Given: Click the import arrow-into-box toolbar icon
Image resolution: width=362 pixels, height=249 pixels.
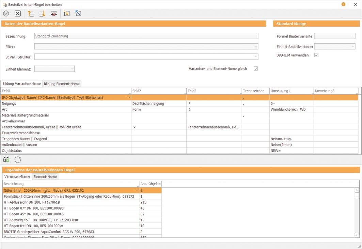Looking at the screenshot, I should point(67,14).
